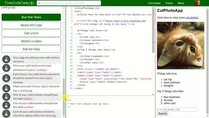Click 'flea treatment' list item in preview
209x118 pixels.
pos(172,97)
